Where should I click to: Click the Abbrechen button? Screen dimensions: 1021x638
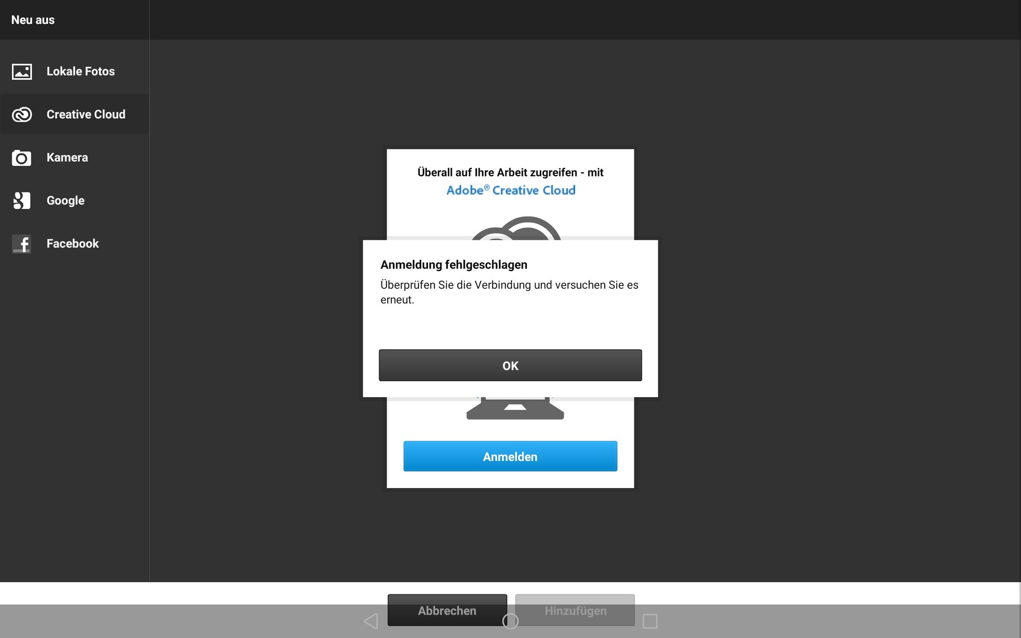[447, 610]
